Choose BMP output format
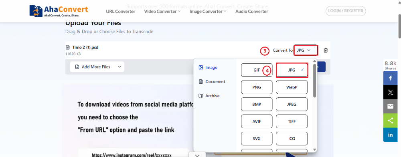 pyautogui.click(x=257, y=104)
